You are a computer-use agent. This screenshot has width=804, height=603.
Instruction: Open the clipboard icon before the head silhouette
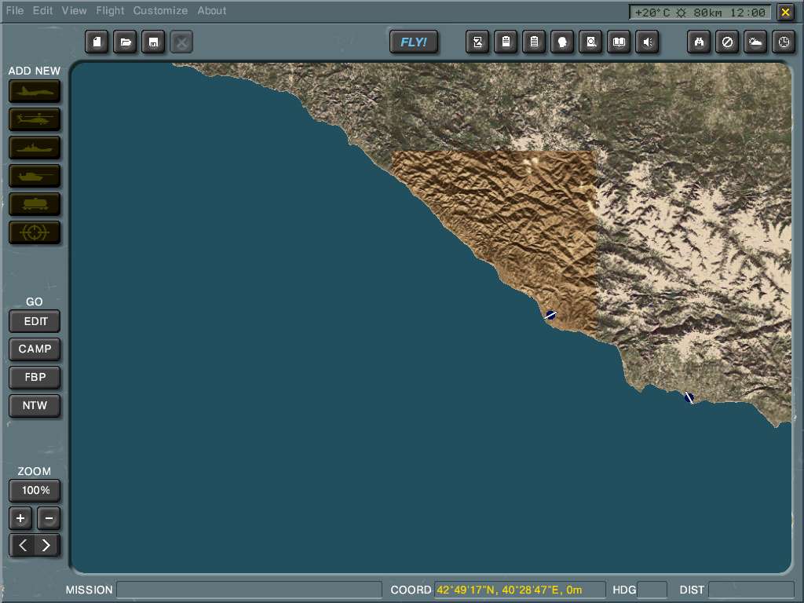coord(534,42)
